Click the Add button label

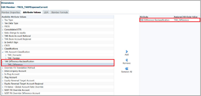(x=127, y=55)
